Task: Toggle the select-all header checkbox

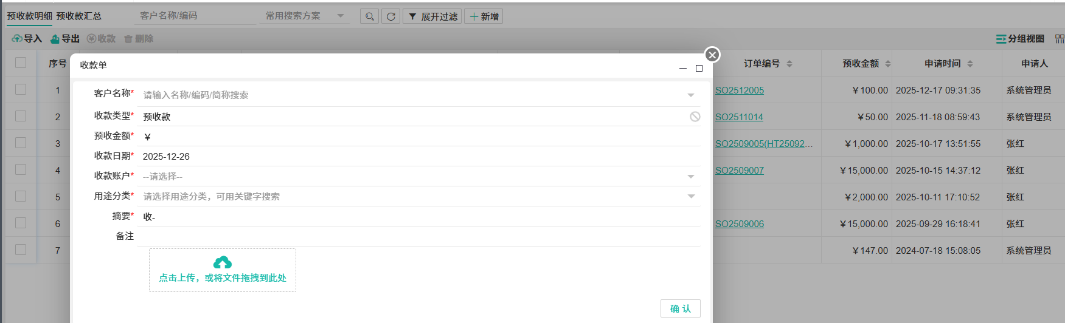Action: [21, 63]
